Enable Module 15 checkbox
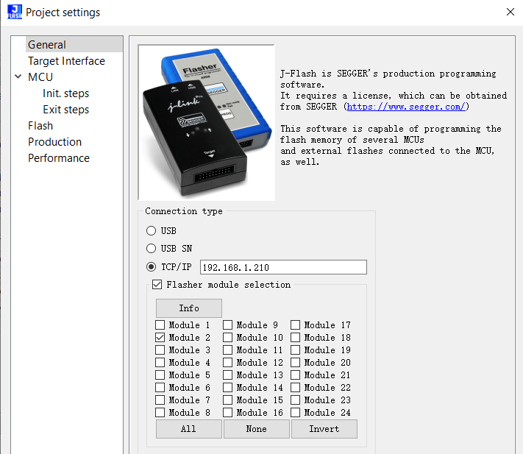The height and width of the screenshot is (454, 523). click(228, 400)
